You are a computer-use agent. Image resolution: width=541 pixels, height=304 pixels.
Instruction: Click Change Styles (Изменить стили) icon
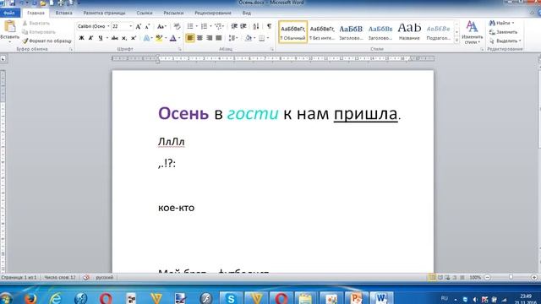(472, 32)
